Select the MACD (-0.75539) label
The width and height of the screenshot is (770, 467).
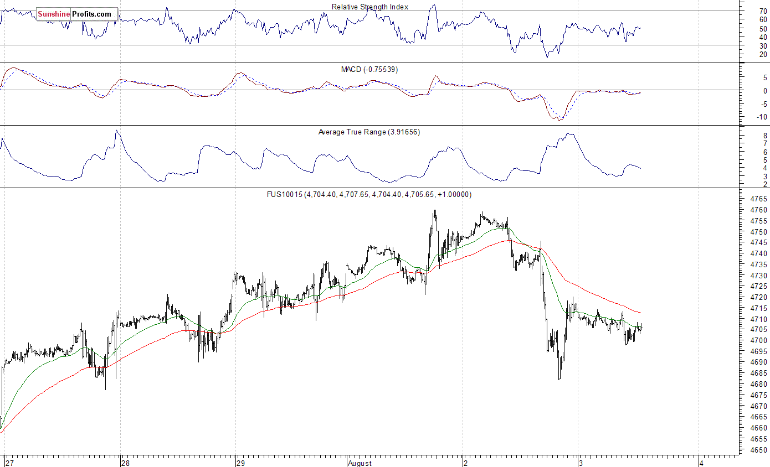point(369,70)
